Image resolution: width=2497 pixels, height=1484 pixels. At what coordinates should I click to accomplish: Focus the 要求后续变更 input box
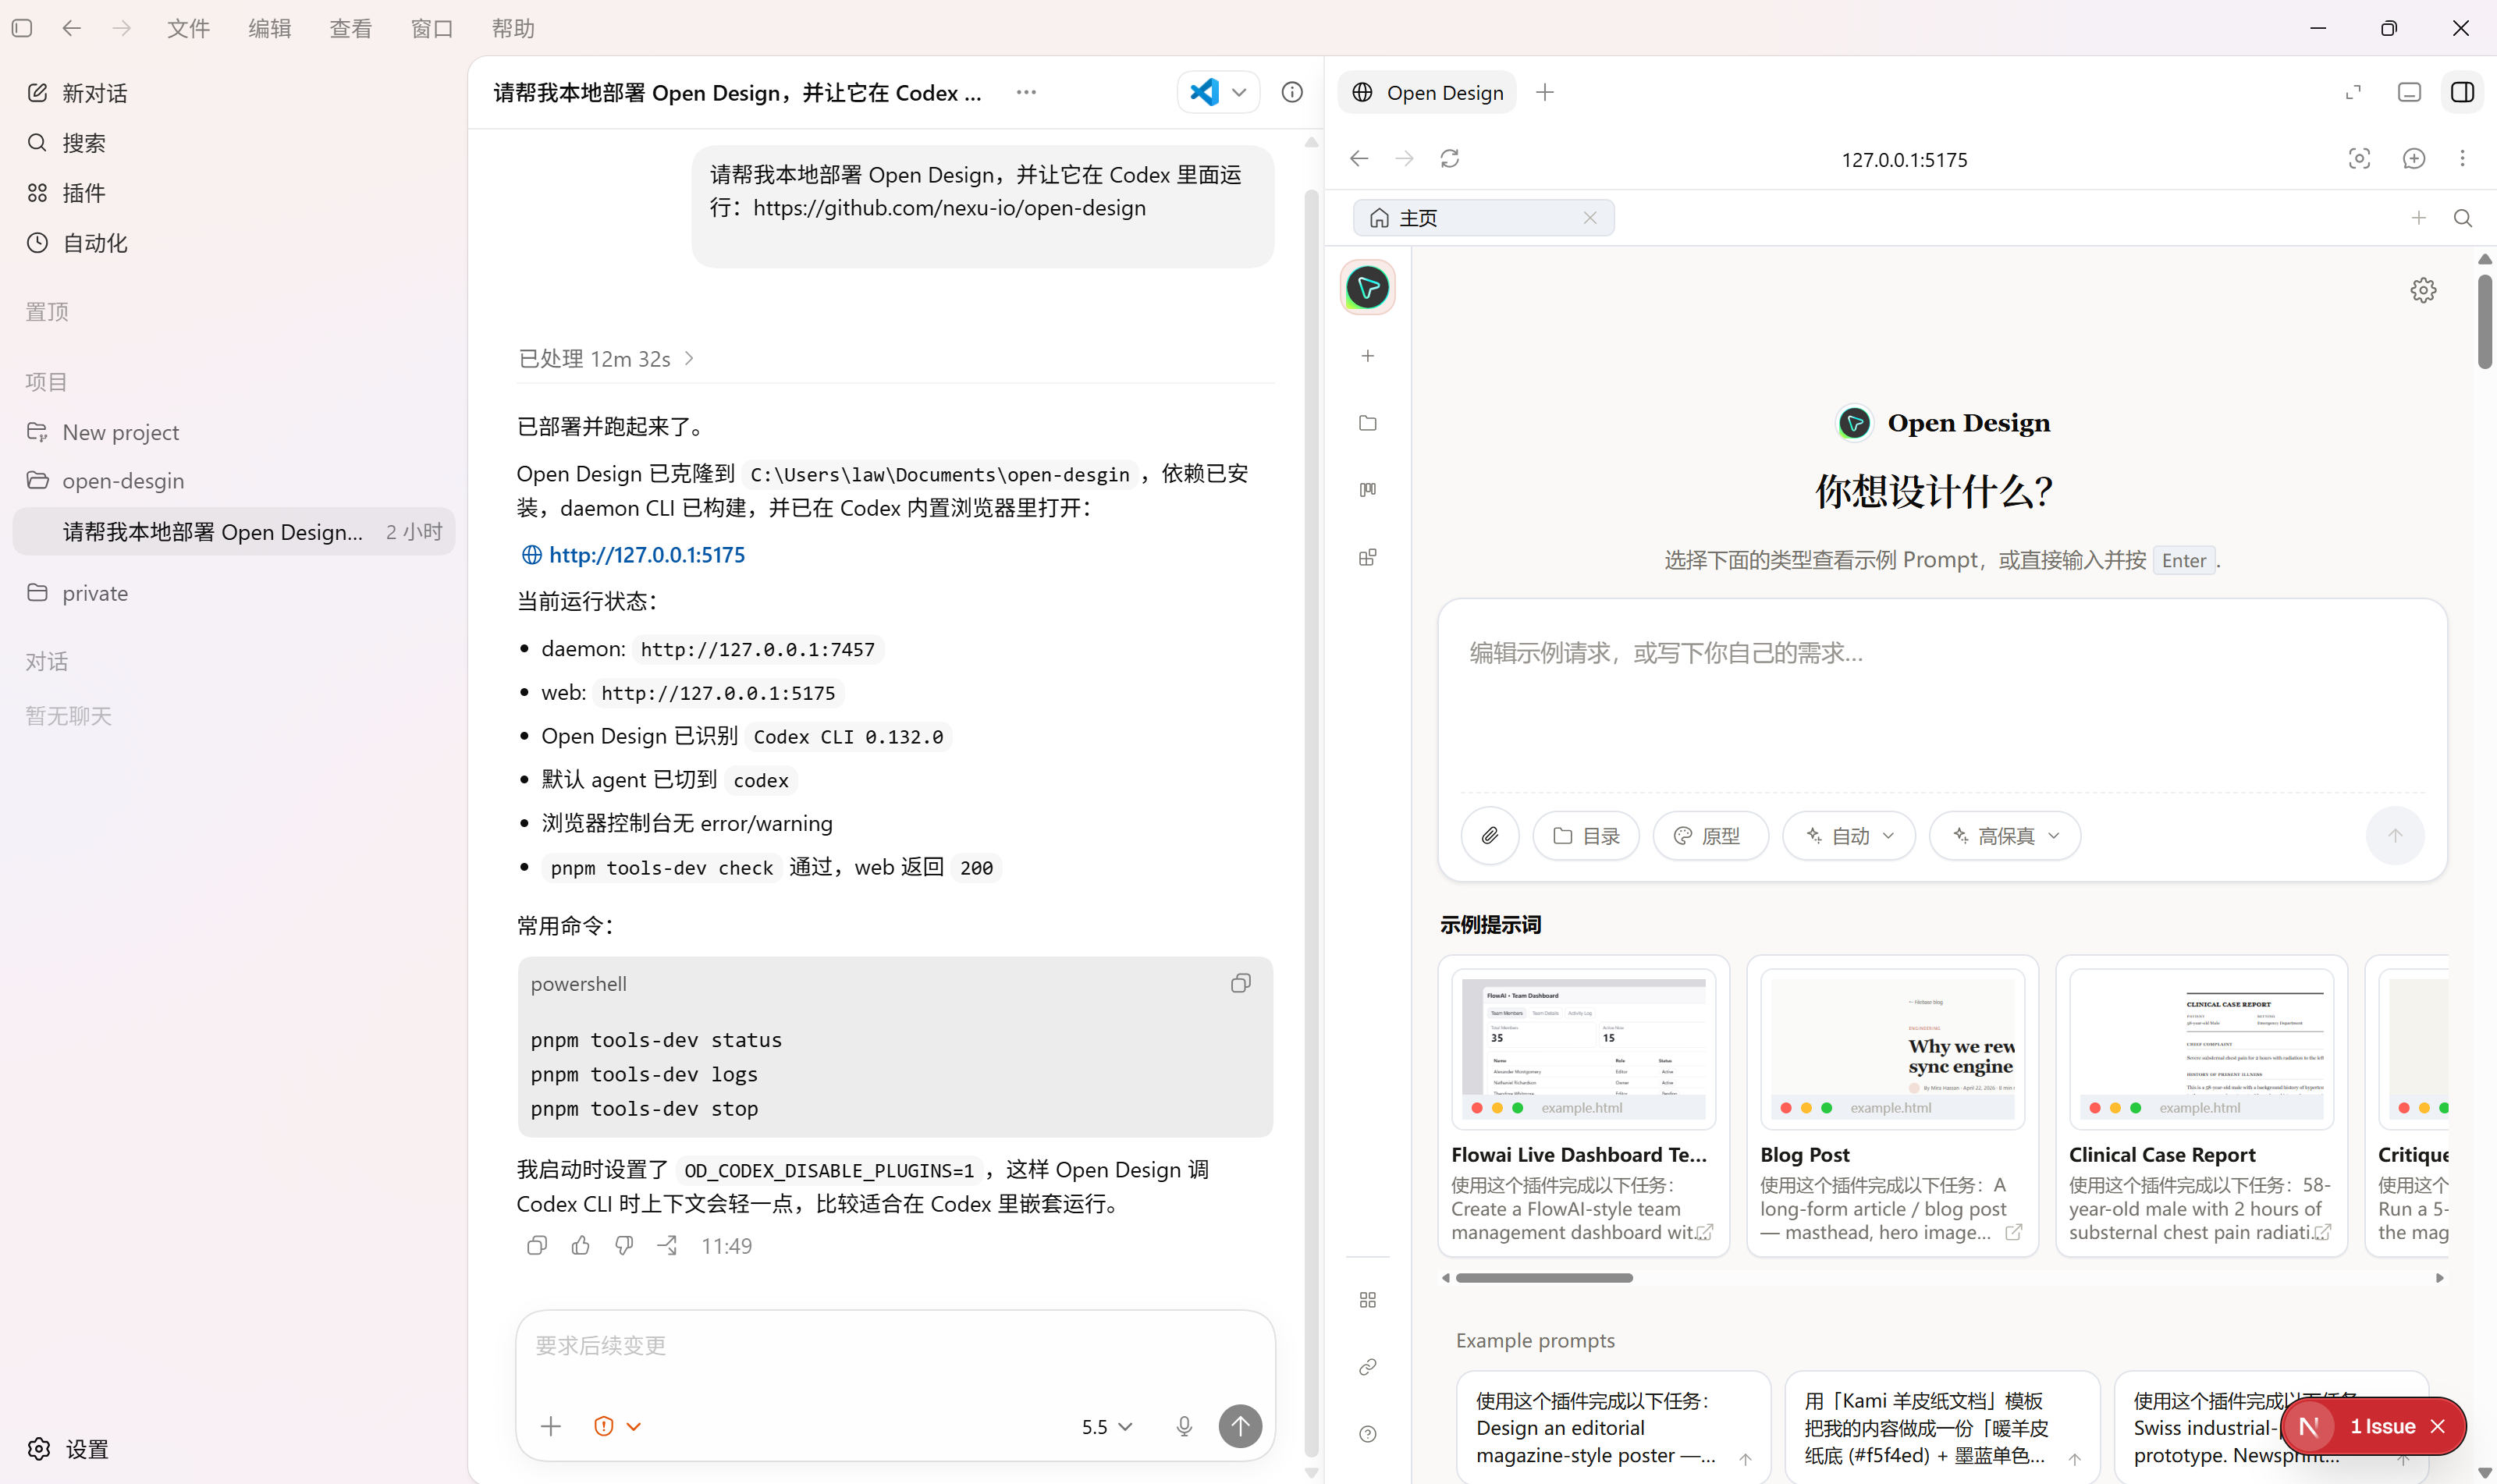[895, 1346]
